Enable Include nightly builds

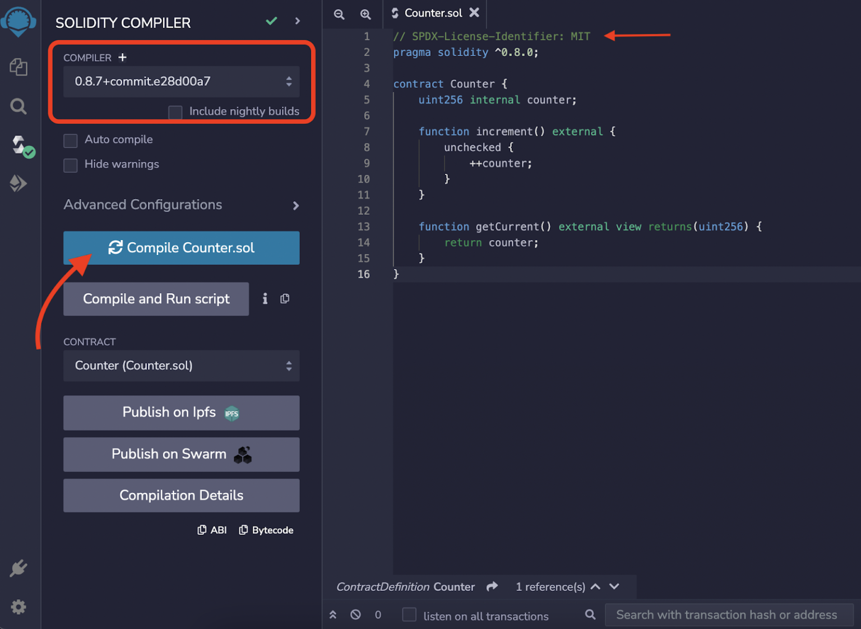coord(175,112)
